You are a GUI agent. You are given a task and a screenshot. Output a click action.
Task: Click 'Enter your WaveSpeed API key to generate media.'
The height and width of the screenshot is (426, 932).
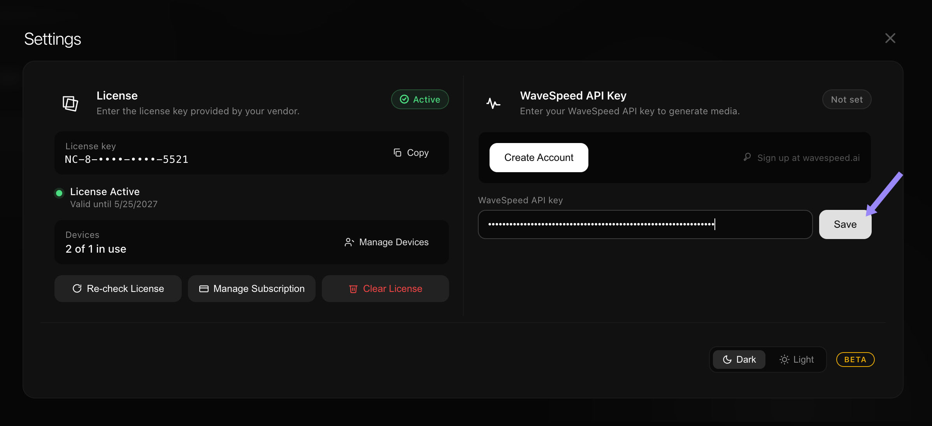pos(629,111)
